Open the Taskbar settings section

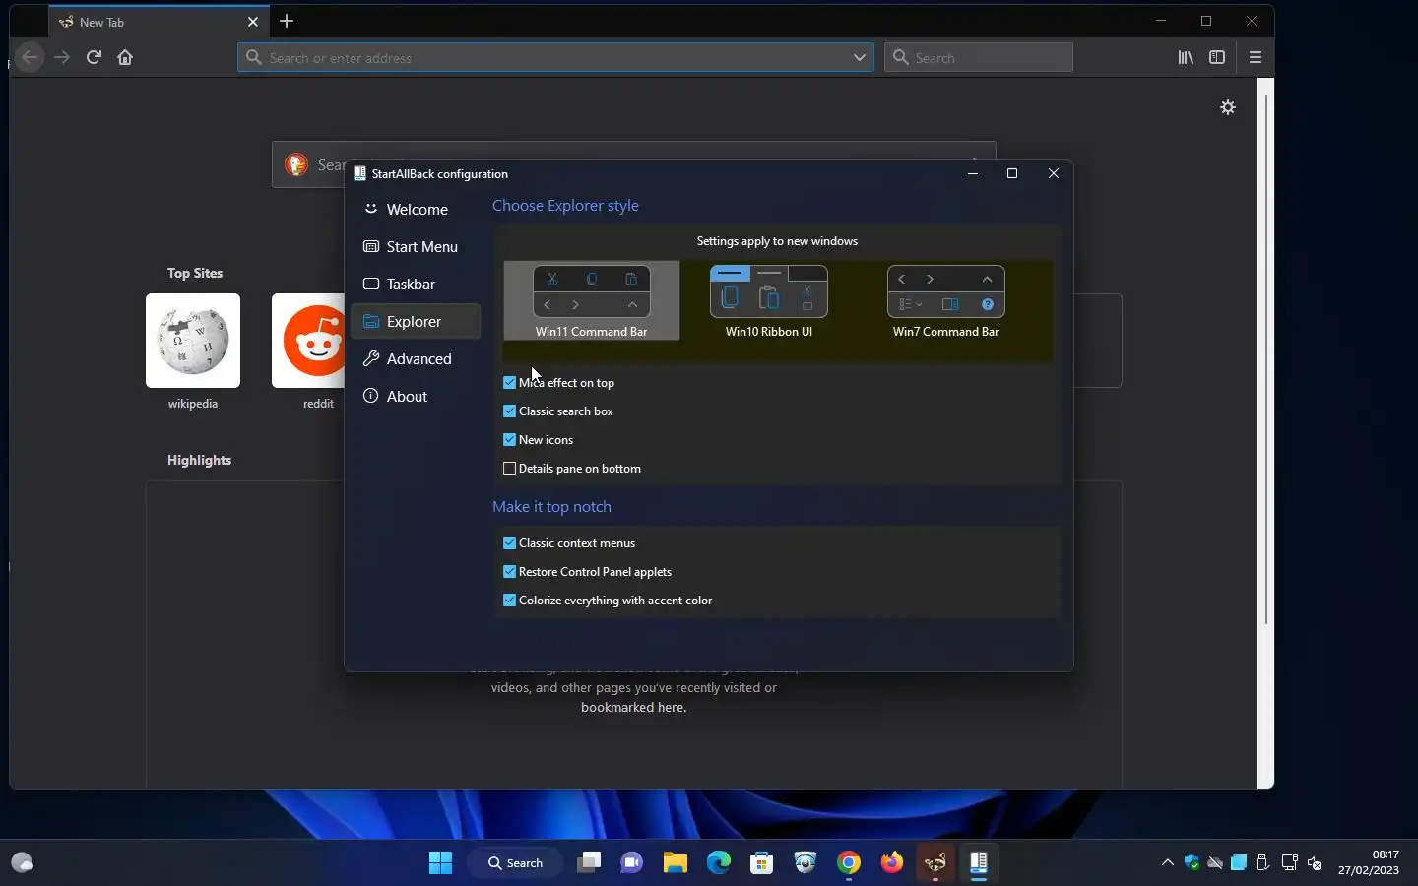coord(416,284)
